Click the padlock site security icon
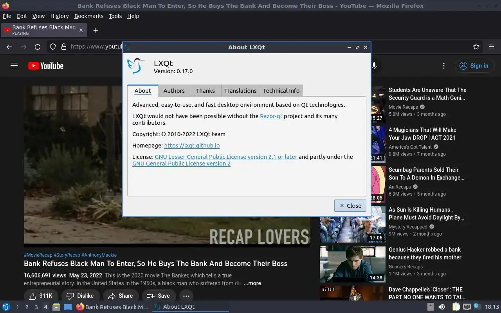The image size is (501, 313). 64,47
